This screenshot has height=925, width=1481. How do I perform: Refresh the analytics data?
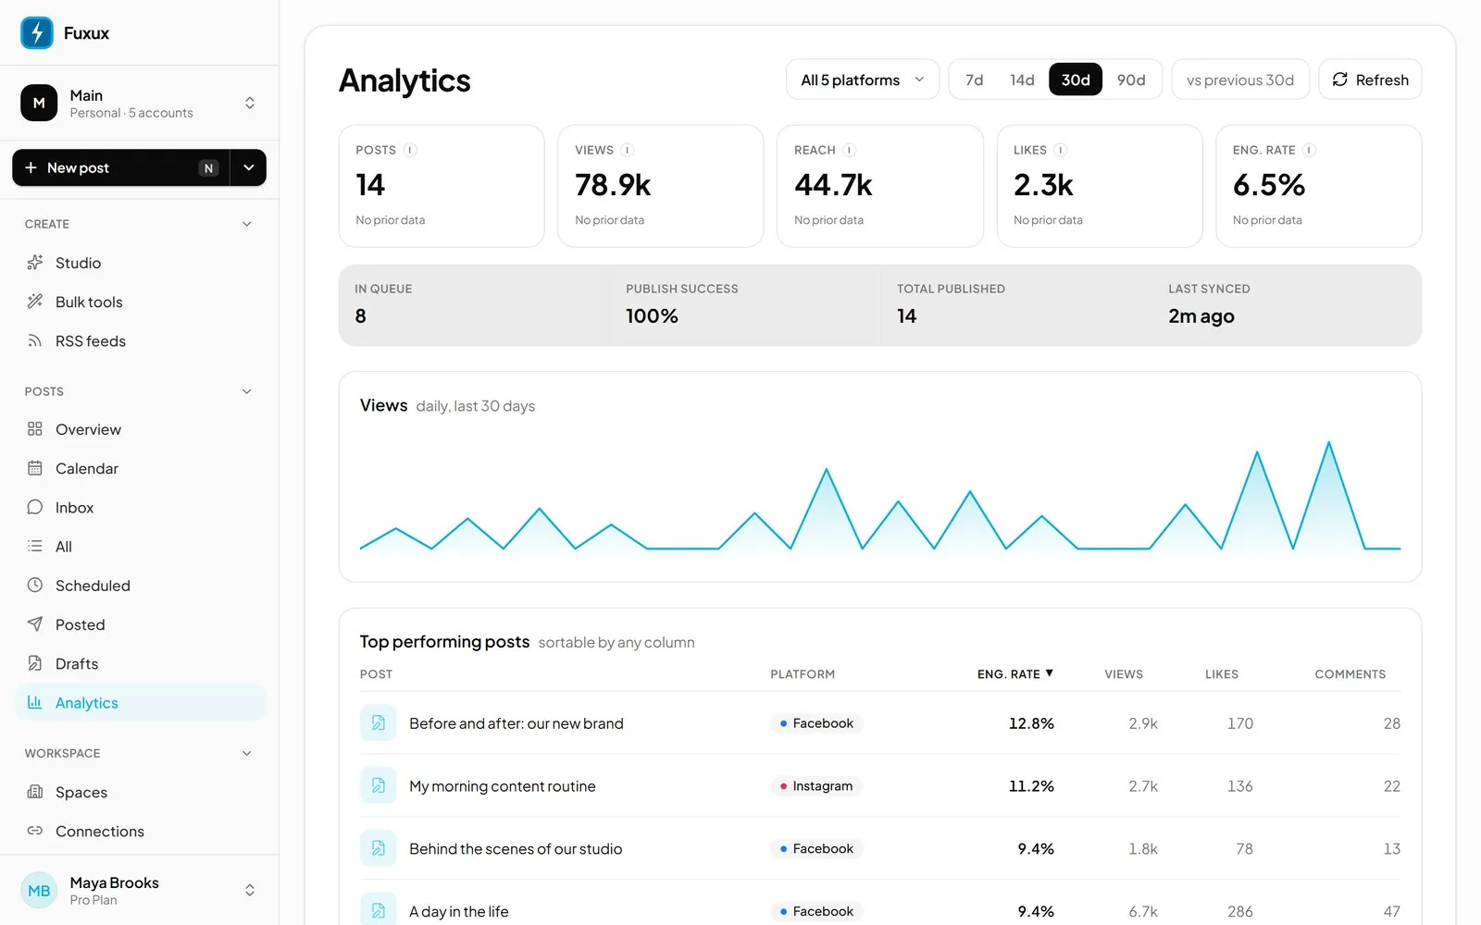(1370, 80)
